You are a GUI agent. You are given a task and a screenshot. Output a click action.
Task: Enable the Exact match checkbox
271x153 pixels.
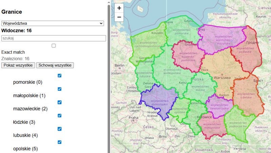click(54, 46)
